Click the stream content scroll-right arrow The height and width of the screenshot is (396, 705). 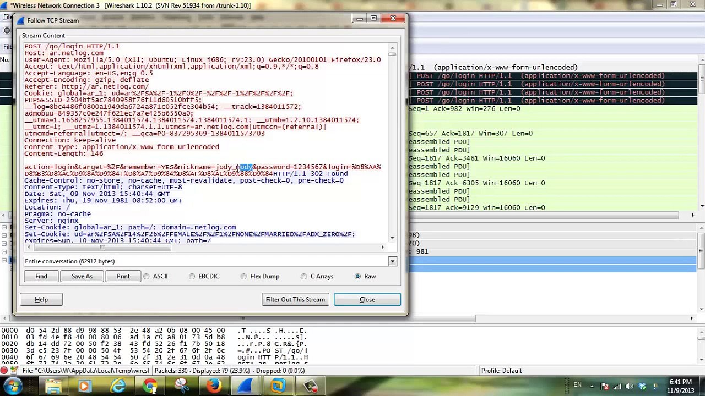tap(382, 248)
